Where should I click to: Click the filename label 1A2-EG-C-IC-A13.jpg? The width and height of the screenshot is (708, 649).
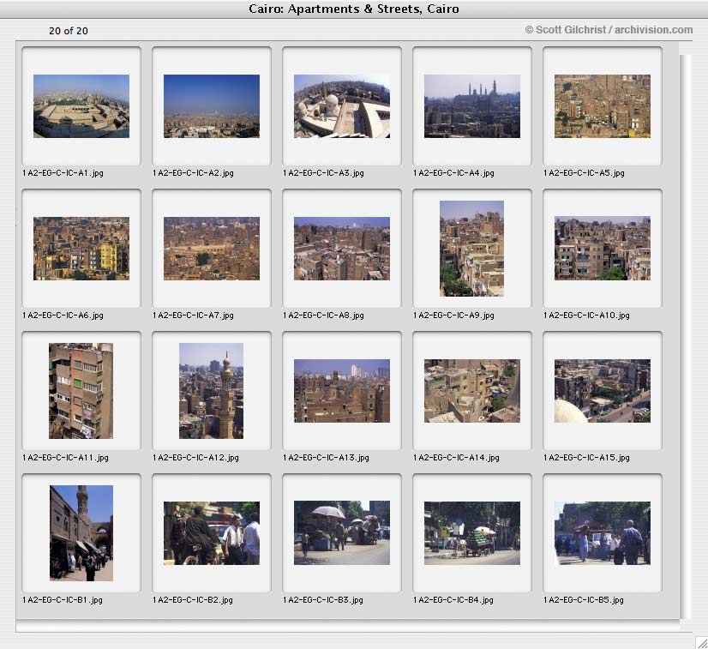[326, 458]
